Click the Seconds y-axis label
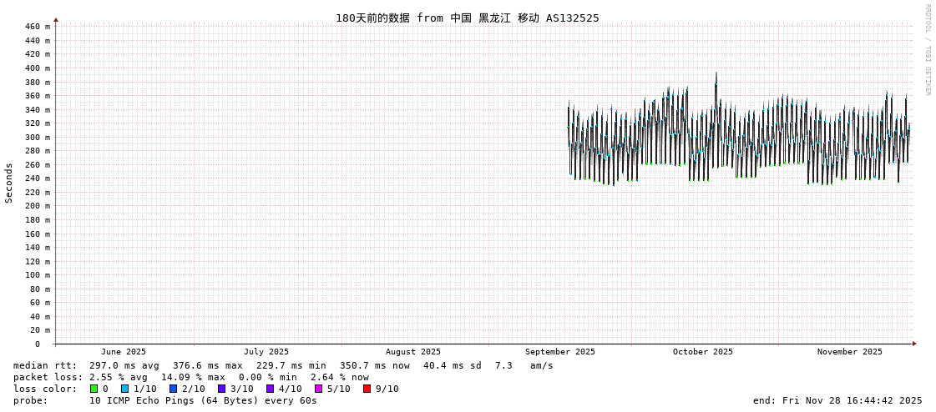The image size is (936, 412). click(x=9, y=183)
